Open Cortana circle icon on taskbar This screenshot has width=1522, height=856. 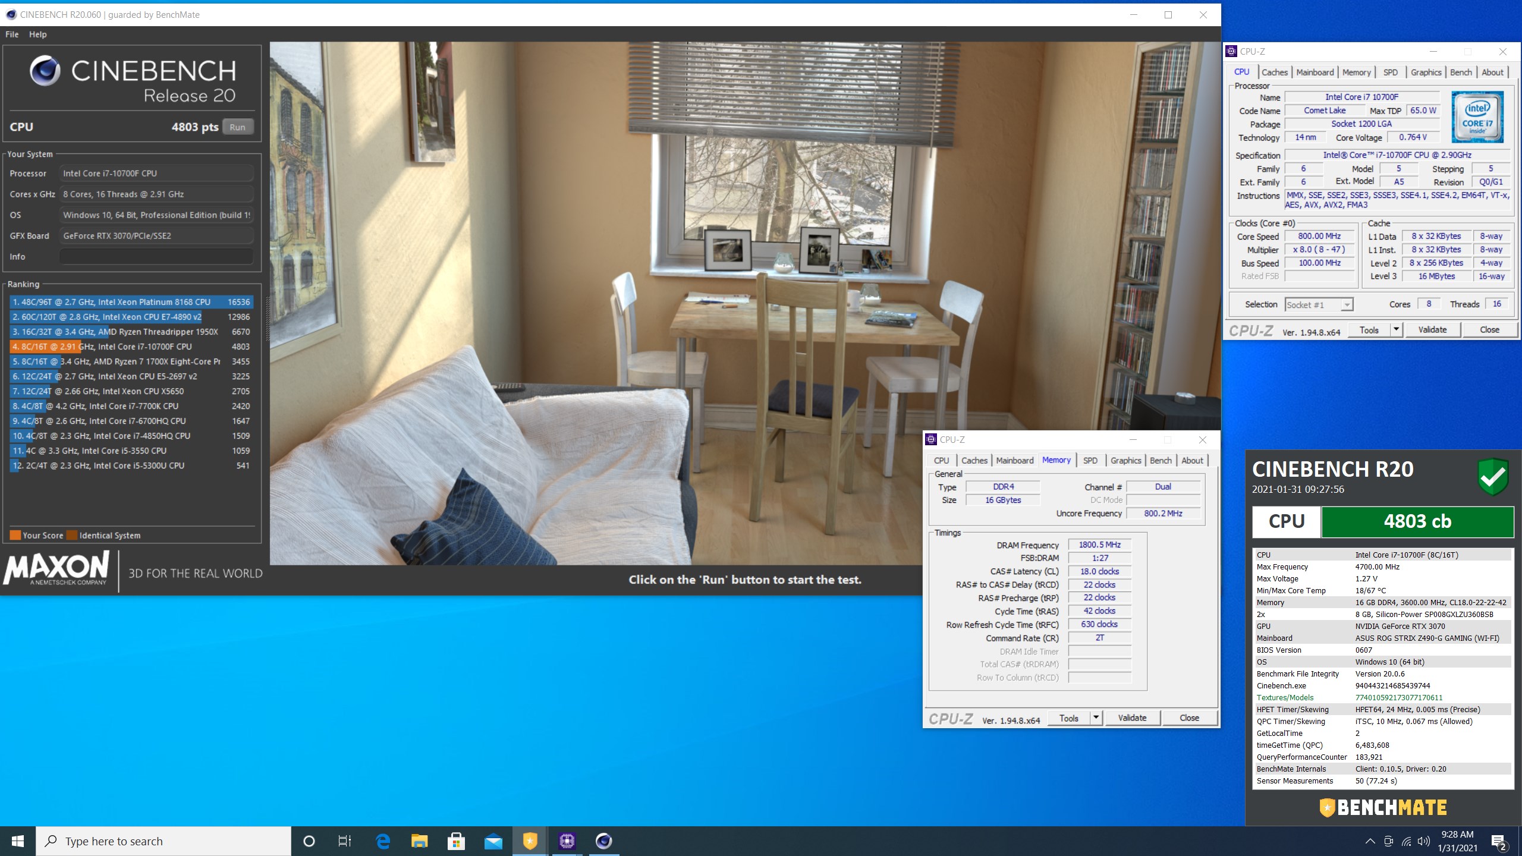click(x=309, y=841)
